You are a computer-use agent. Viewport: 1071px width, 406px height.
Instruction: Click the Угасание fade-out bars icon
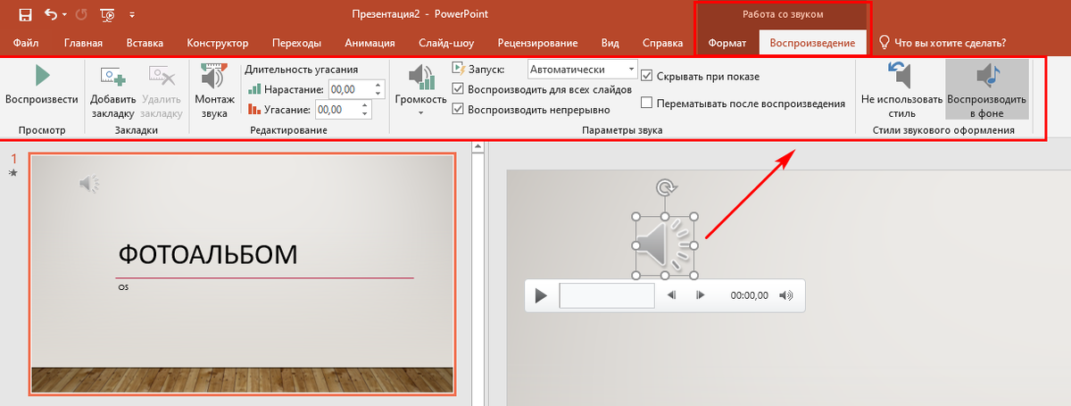pyautogui.click(x=255, y=109)
